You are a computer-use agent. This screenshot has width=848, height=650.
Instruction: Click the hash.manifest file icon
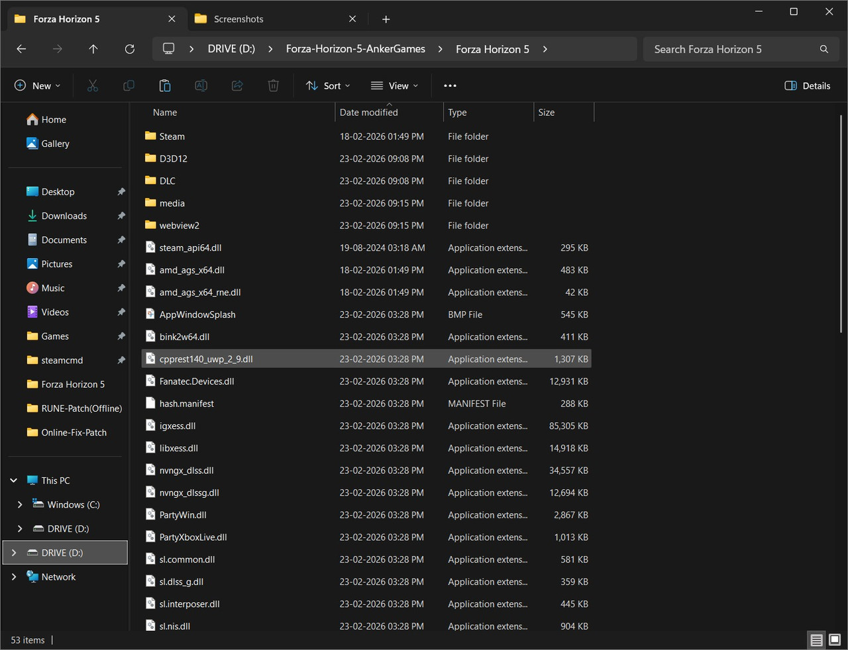[150, 403]
